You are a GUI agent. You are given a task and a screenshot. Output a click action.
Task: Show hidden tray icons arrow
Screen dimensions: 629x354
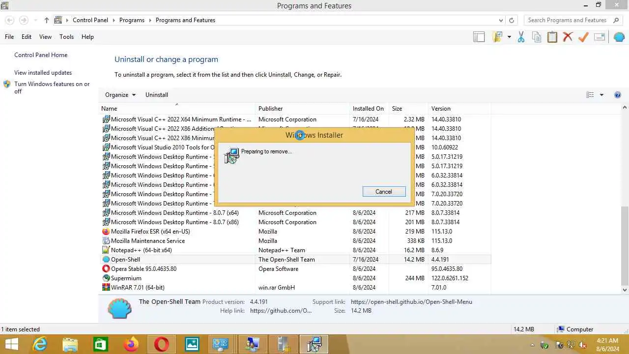[x=532, y=345]
